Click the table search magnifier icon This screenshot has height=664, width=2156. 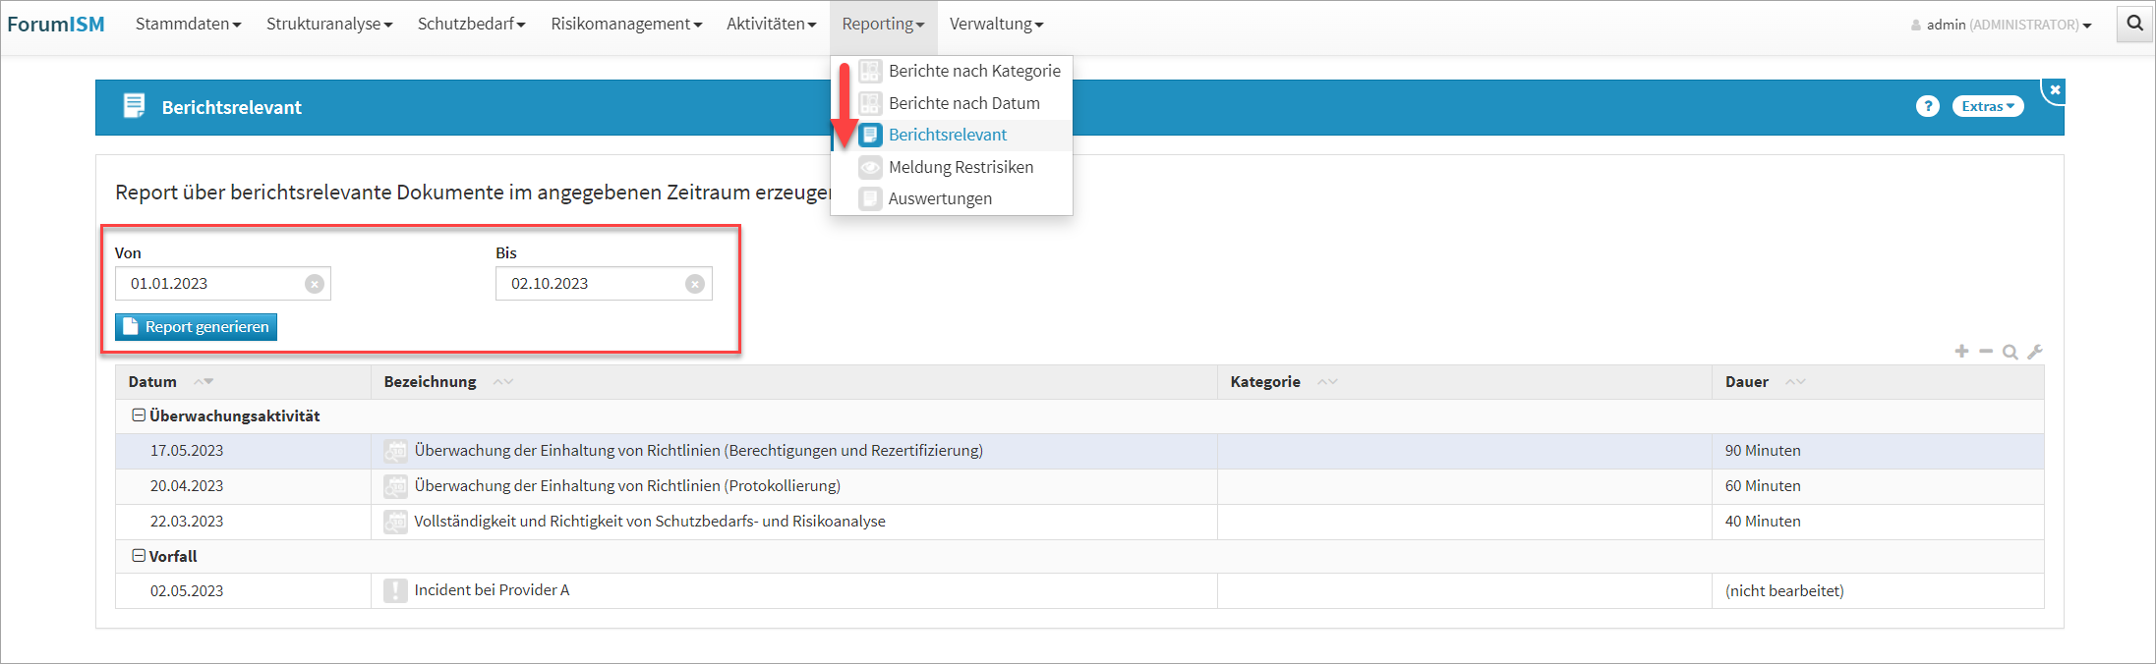(x=2010, y=352)
